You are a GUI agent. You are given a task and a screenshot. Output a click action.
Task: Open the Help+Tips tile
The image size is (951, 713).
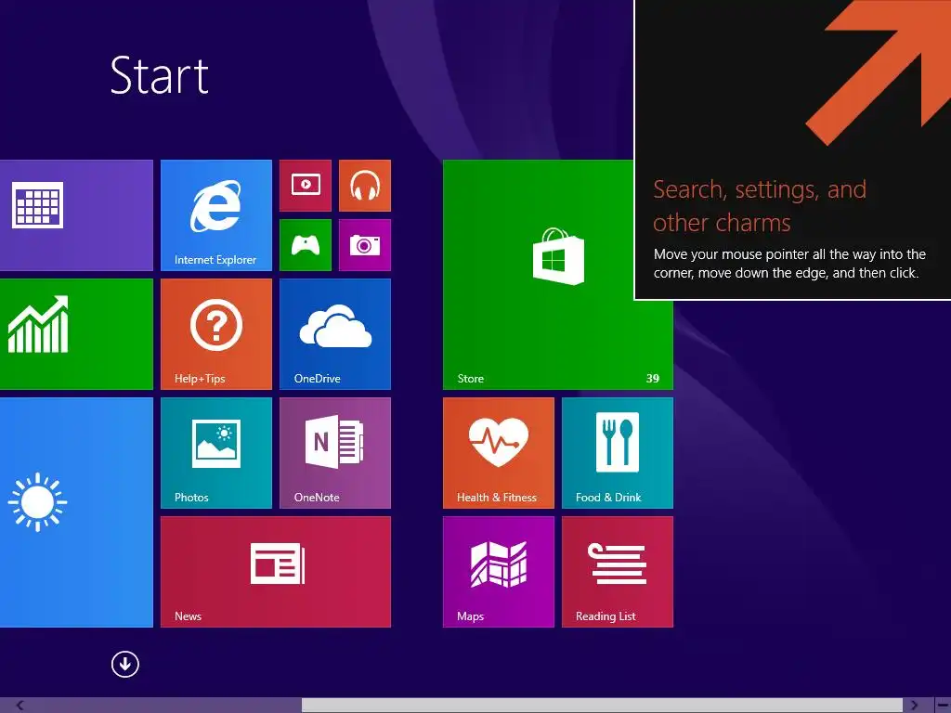(215, 334)
